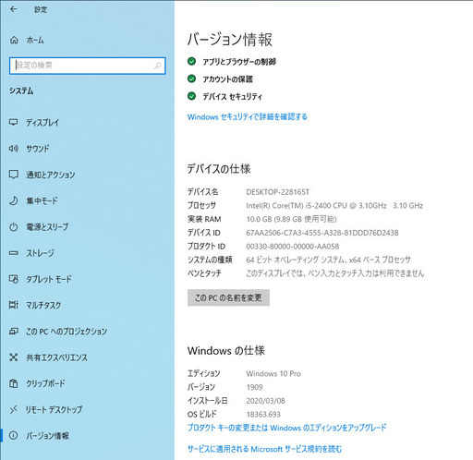This screenshot has height=460, width=473.
Task: Click the About info circle icon
Action: (13, 435)
